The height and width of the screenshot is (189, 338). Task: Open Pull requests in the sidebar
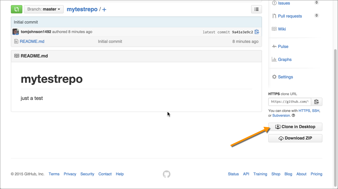290,16
